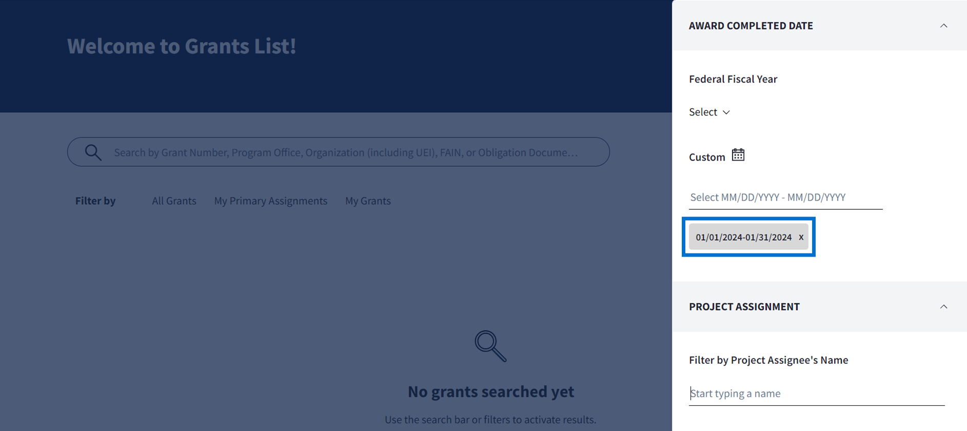Choose the My Grants filter

[368, 201]
